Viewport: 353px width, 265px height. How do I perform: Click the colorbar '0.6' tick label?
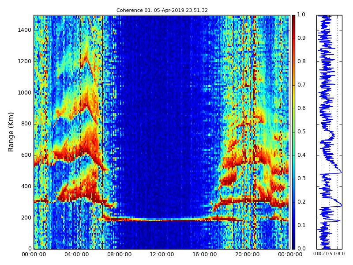pyautogui.click(x=301, y=108)
